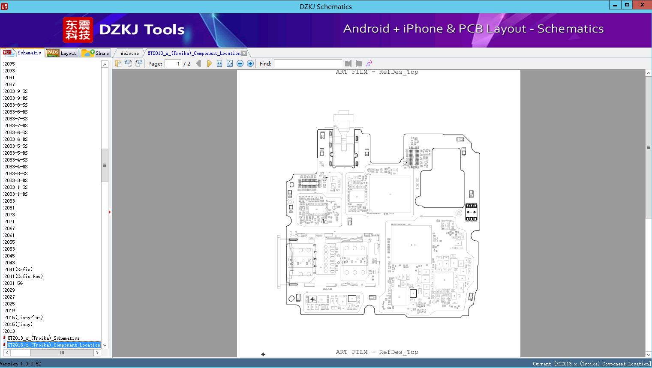Click the fit page icon
Screen dimensions: 652x368
(230, 63)
